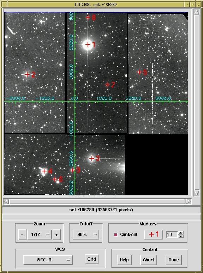Click the IDICURS window title text
The width and height of the screenshot is (203, 273).
[95, 5]
